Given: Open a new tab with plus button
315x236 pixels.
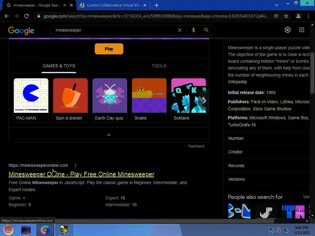Looking at the screenshot, I should tap(157, 5).
